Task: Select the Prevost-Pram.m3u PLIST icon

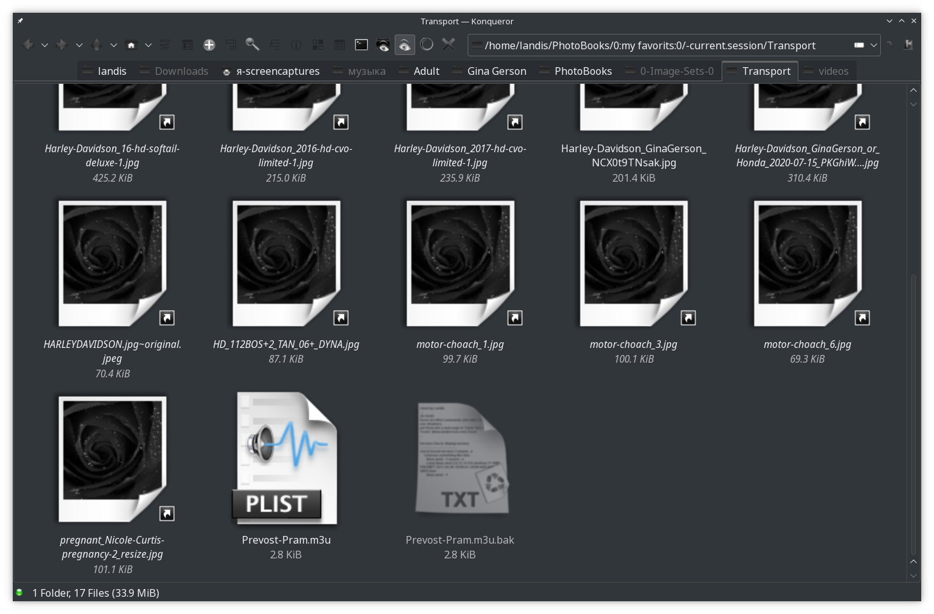Action: pyautogui.click(x=286, y=459)
